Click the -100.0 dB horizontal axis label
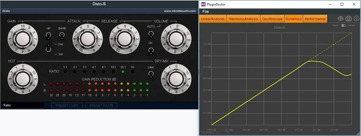The width and height of the screenshot is (361, 136). point(211,130)
